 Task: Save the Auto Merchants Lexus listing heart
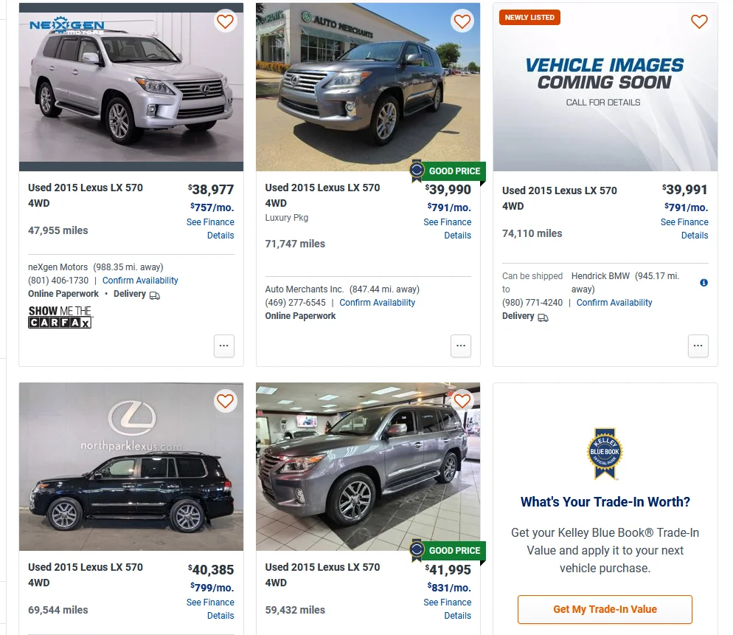point(462,21)
